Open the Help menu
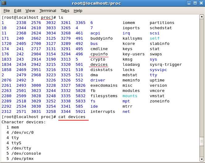 pos(78,11)
